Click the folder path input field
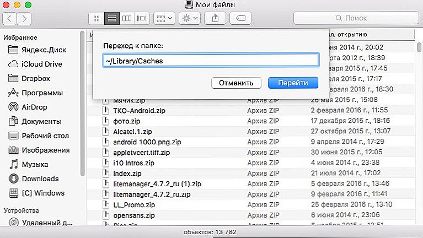423x238 pixels. pyautogui.click(x=211, y=61)
